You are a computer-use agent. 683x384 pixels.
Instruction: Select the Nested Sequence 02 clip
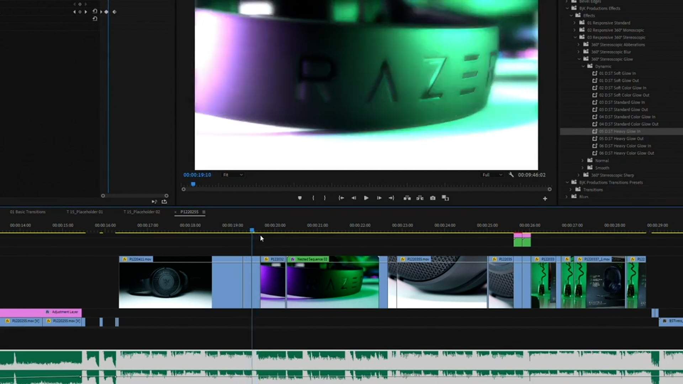point(333,283)
